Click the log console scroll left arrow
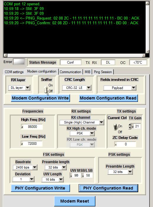 point(5,55)
